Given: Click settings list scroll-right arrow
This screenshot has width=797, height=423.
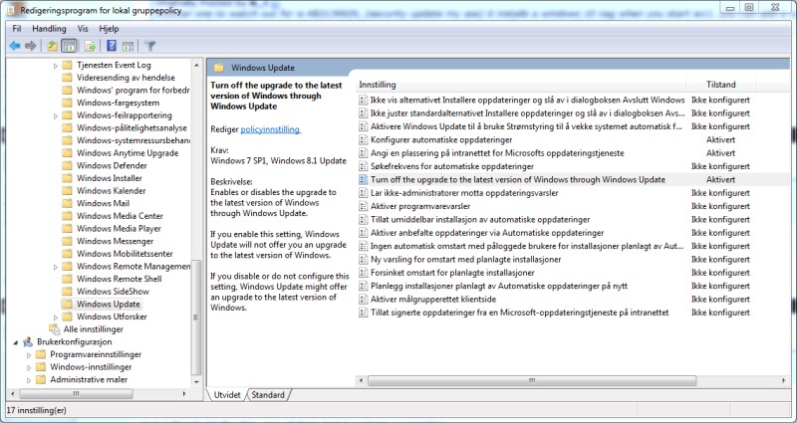Looking at the screenshot, I should (783, 380).
